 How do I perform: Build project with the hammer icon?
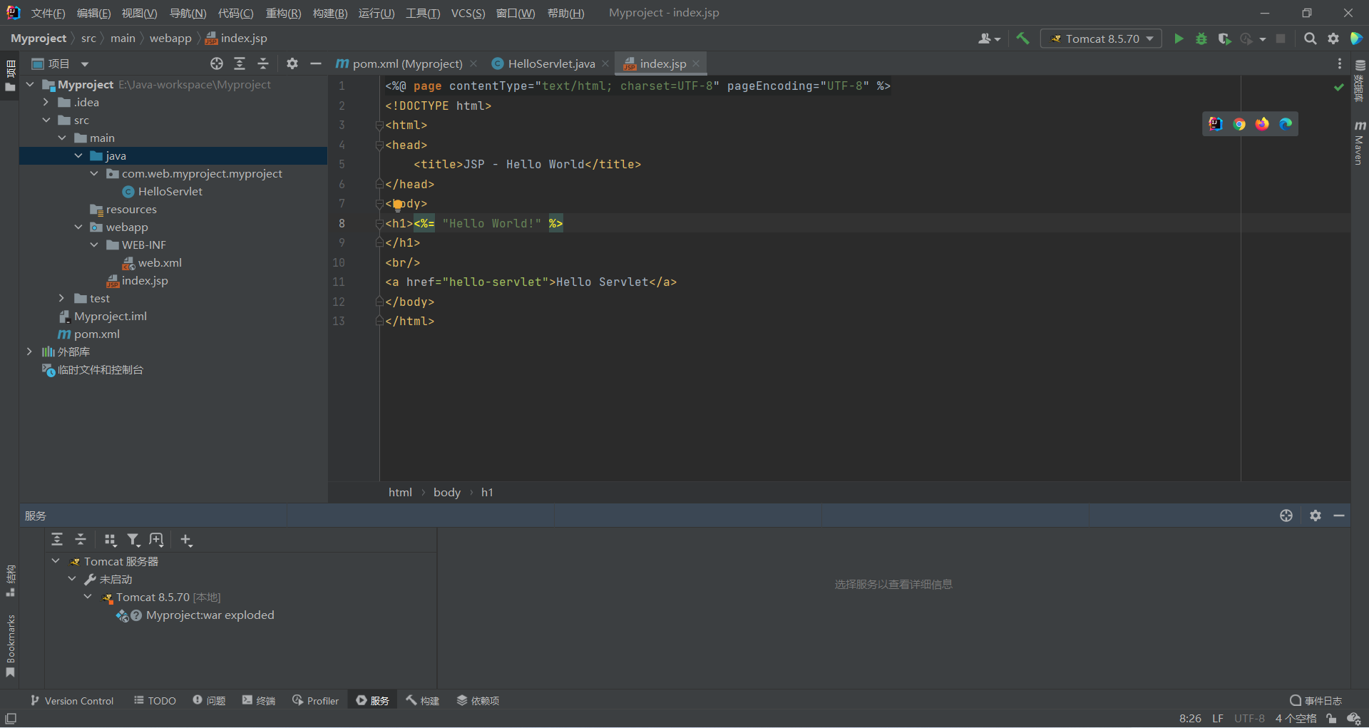click(1022, 39)
